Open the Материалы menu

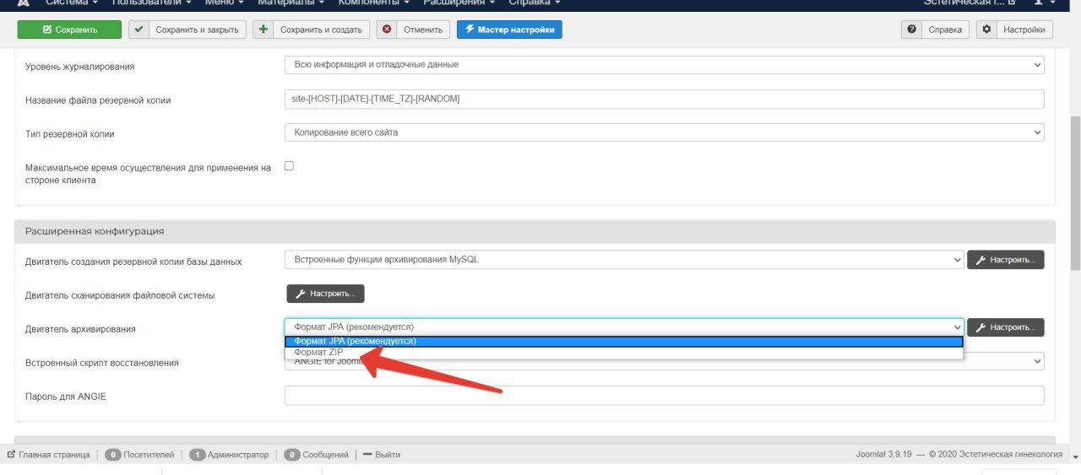pos(292,3)
